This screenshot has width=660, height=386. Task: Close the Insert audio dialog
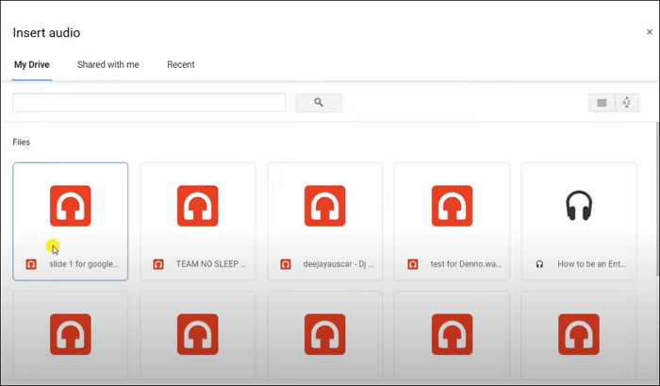[x=649, y=32]
